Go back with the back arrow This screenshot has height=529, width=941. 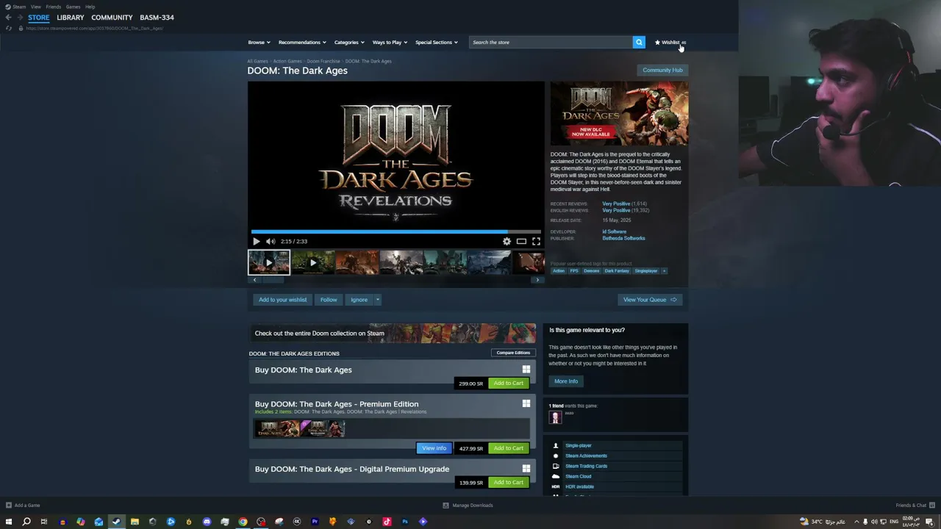(x=8, y=17)
